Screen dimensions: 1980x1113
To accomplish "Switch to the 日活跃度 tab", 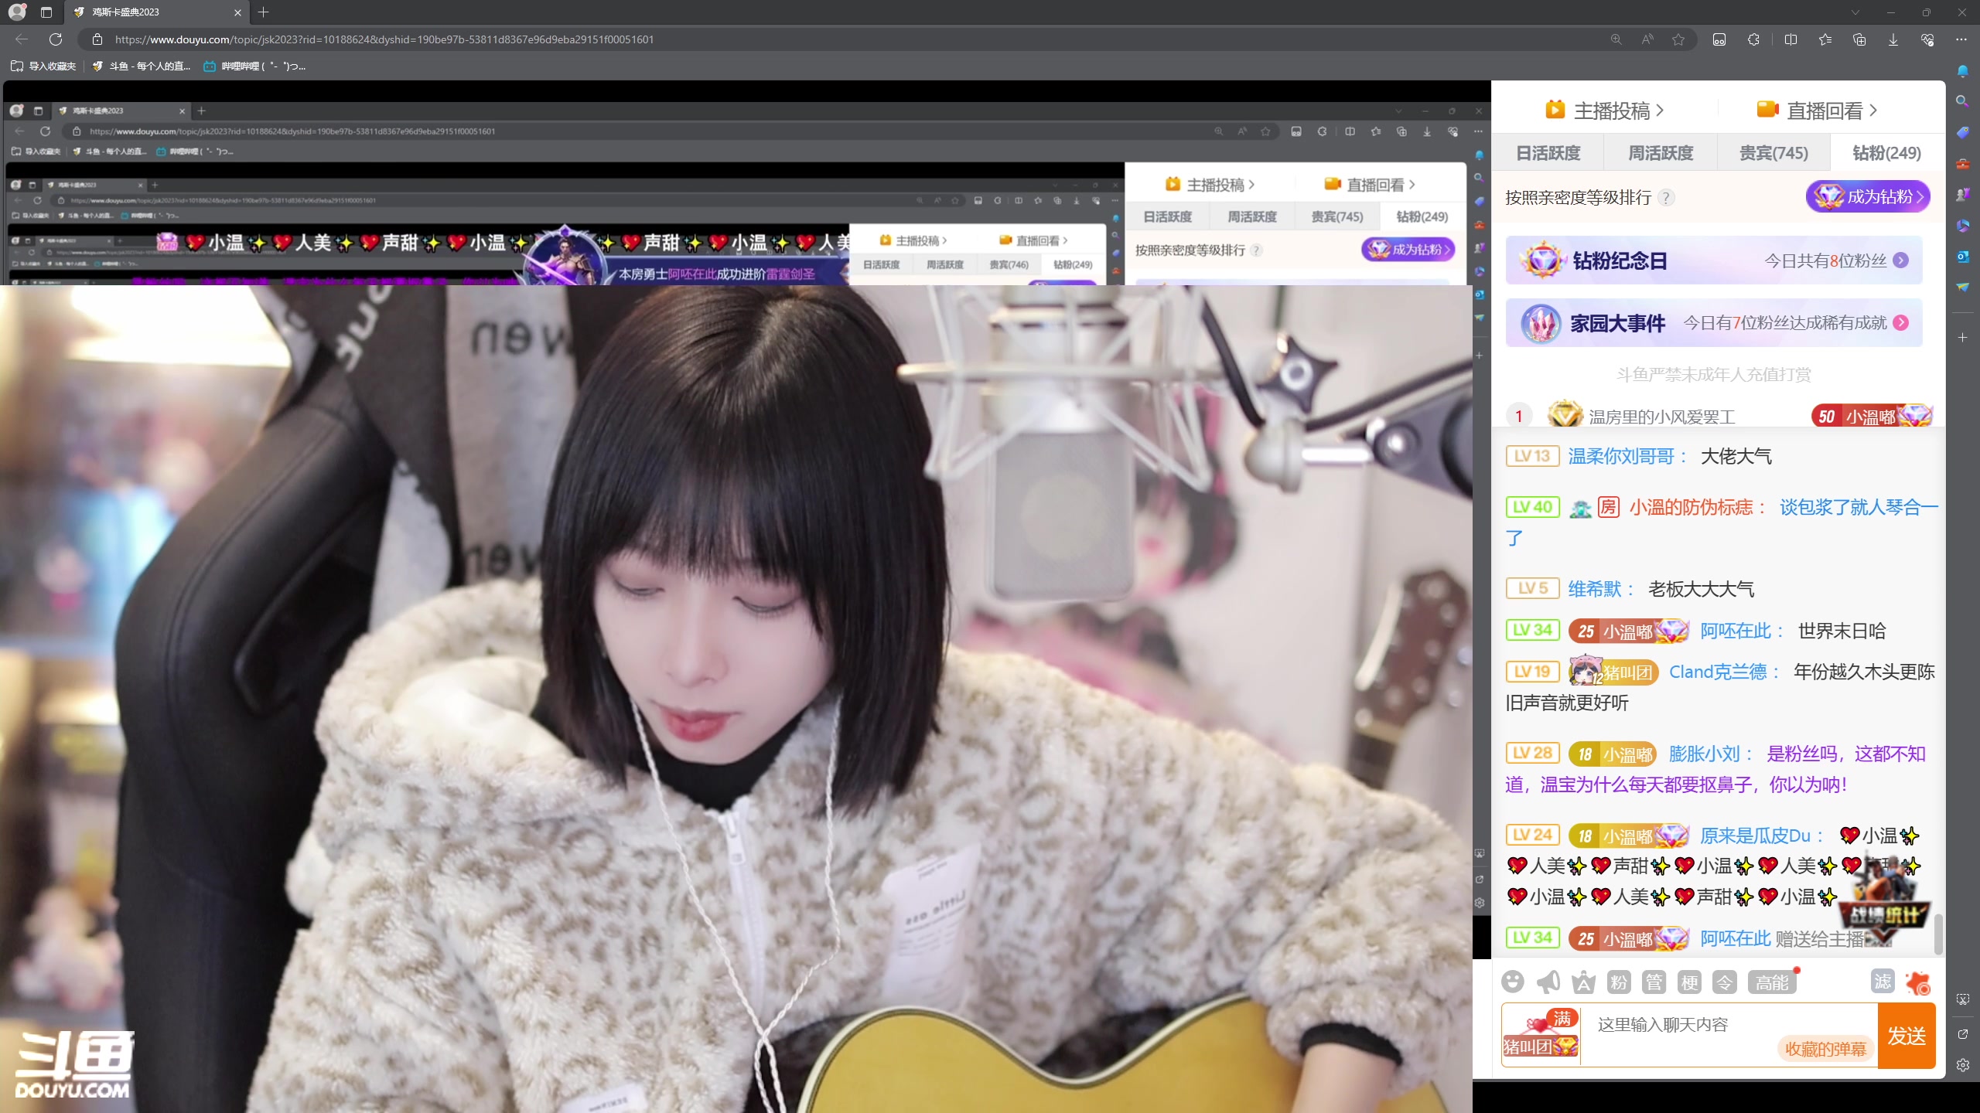I will point(1548,153).
